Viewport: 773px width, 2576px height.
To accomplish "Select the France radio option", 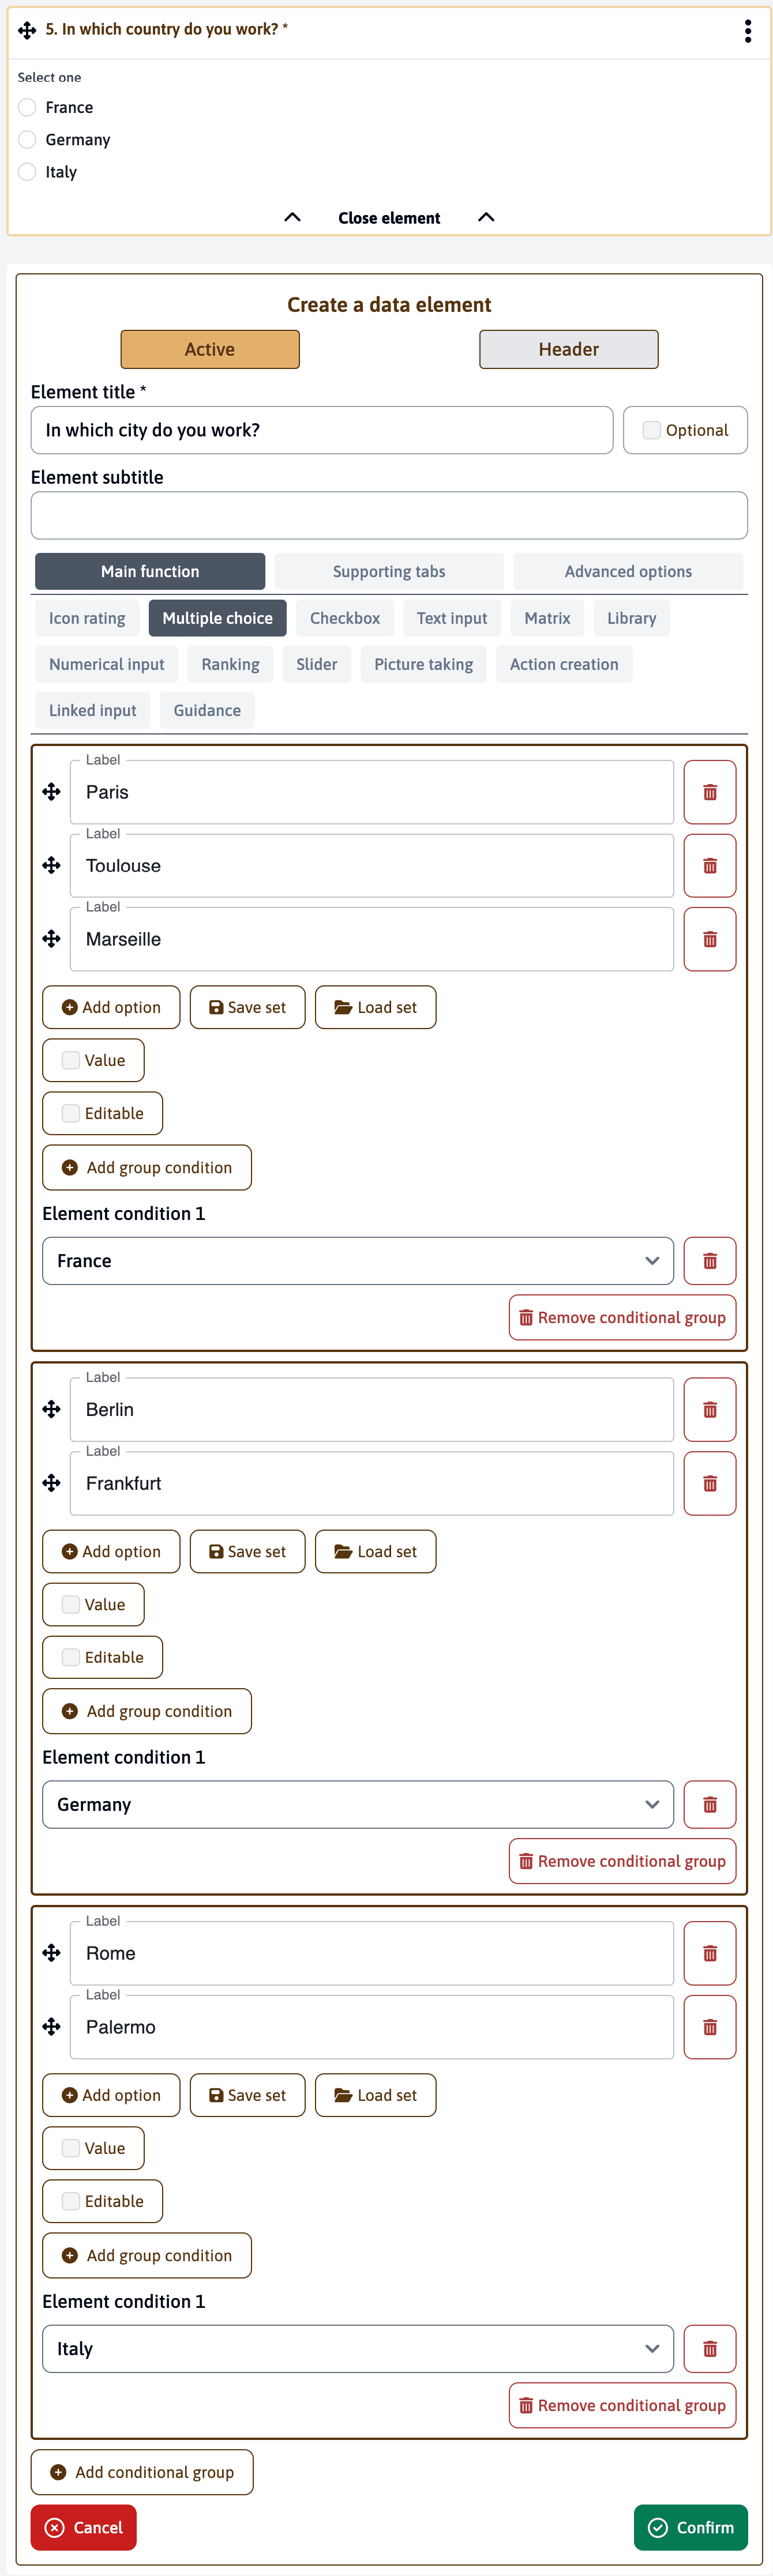I will tap(27, 107).
